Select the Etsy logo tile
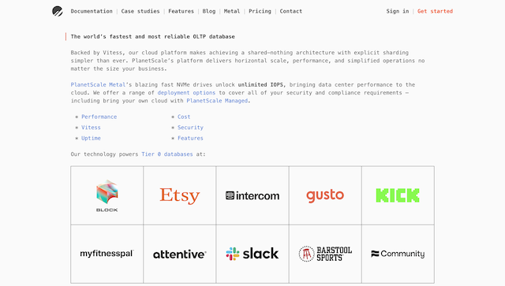This screenshot has height=286, width=505. (180, 195)
